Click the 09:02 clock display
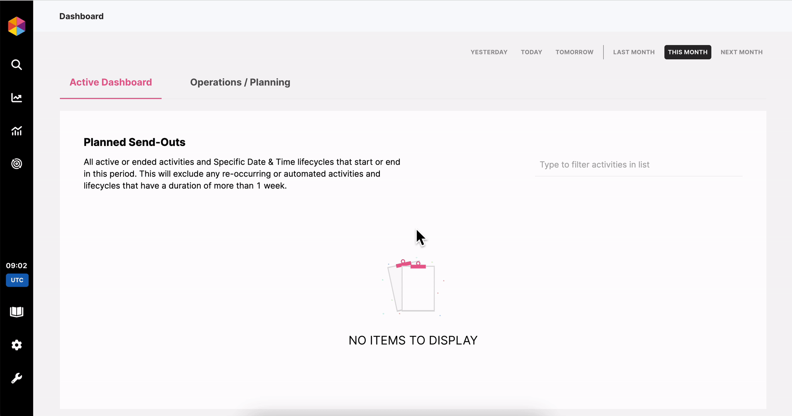The width and height of the screenshot is (792, 416). point(17,266)
